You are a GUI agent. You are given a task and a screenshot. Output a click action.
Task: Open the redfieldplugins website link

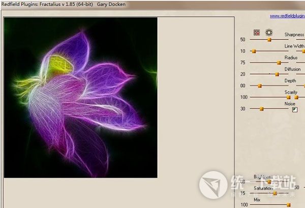[x=287, y=16]
